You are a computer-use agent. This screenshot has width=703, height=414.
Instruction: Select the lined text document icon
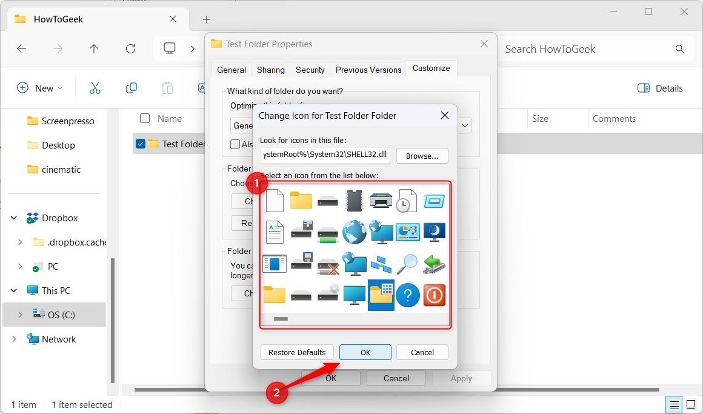tap(275, 232)
